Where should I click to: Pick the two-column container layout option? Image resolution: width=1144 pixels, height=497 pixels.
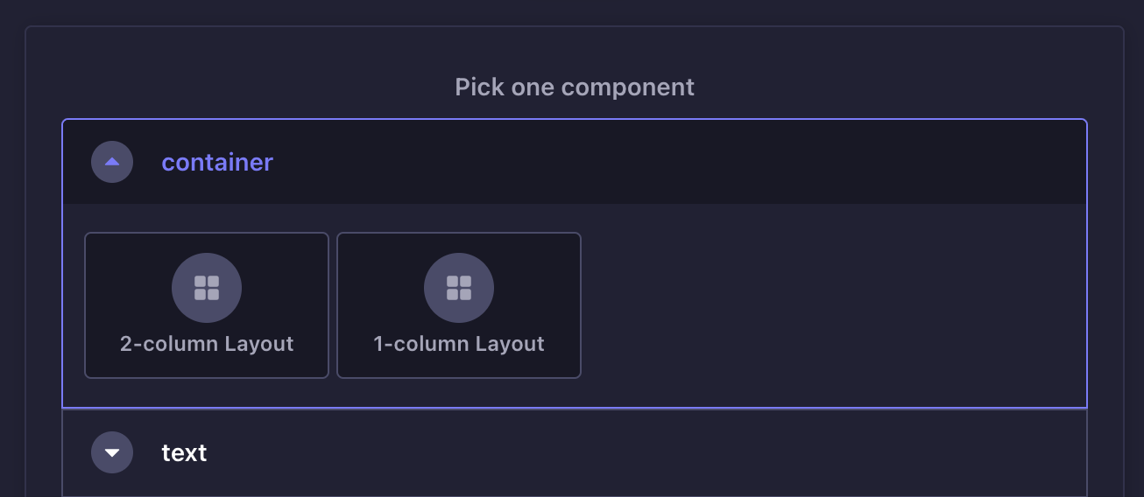(x=207, y=305)
